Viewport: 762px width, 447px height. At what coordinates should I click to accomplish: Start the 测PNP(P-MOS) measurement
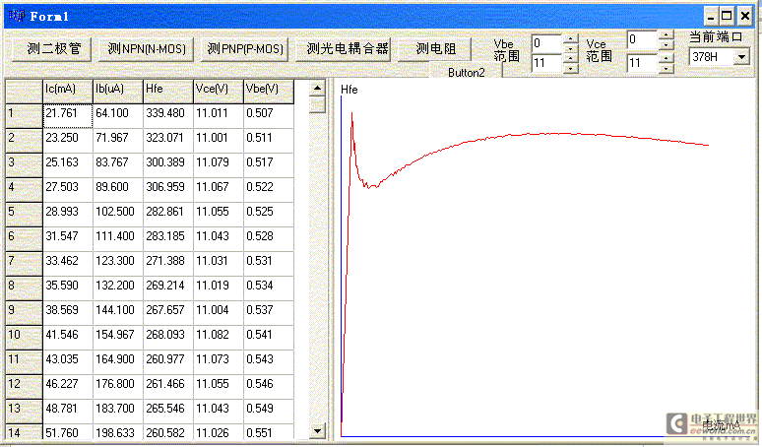[245, 48]
